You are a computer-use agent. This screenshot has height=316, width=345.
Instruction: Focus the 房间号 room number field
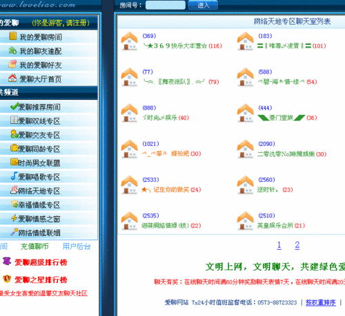click(x=166, y=5)
